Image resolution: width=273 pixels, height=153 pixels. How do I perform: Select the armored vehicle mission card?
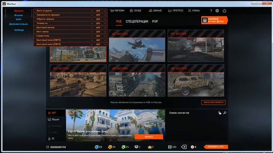(196, 80)
